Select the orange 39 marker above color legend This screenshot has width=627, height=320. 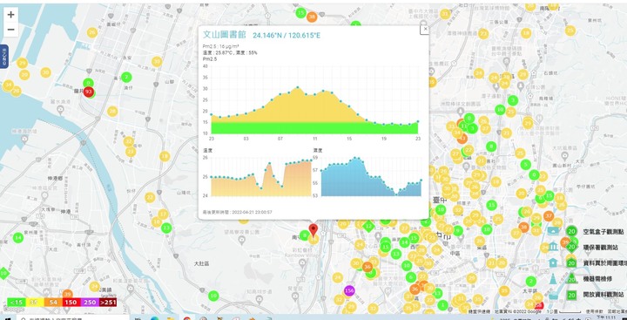(67, 295)
